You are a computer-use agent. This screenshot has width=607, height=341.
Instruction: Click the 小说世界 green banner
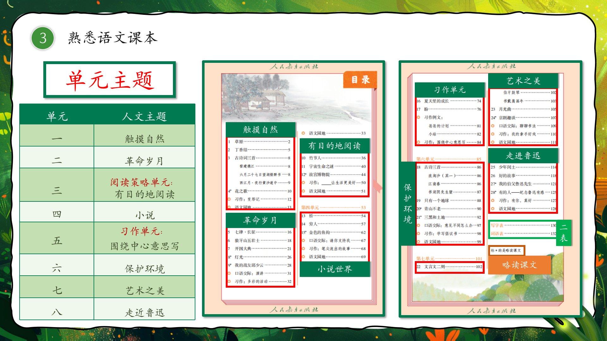click(334, 269)
